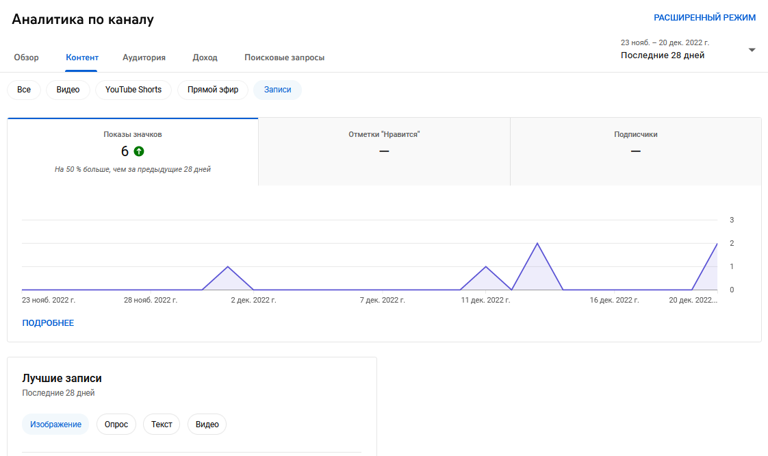The width and height of the screenshot is (768, 456).
Task: Switch to the "Обзор" tab
Action: click(x=27, y=58)
